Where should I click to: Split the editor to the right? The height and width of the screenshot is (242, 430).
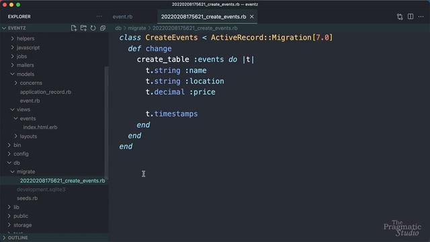pyautogui.click(x=411, y=16)
